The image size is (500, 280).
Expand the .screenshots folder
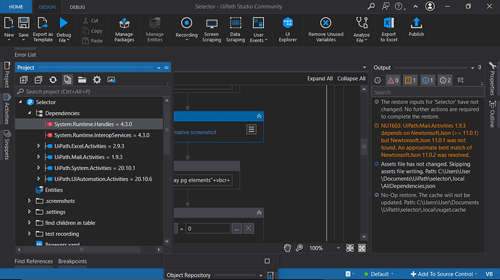(29, 200)
